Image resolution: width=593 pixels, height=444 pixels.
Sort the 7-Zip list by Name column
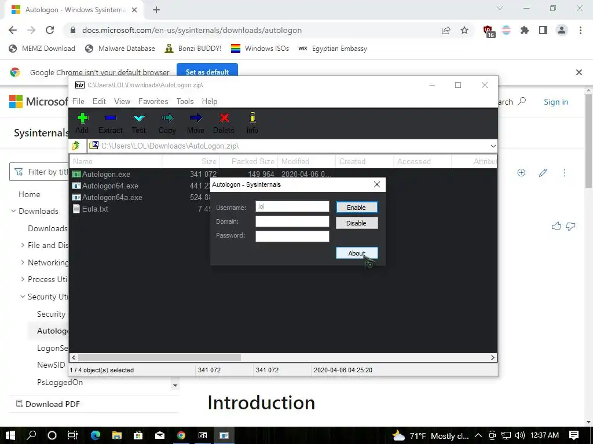(116, 161)
